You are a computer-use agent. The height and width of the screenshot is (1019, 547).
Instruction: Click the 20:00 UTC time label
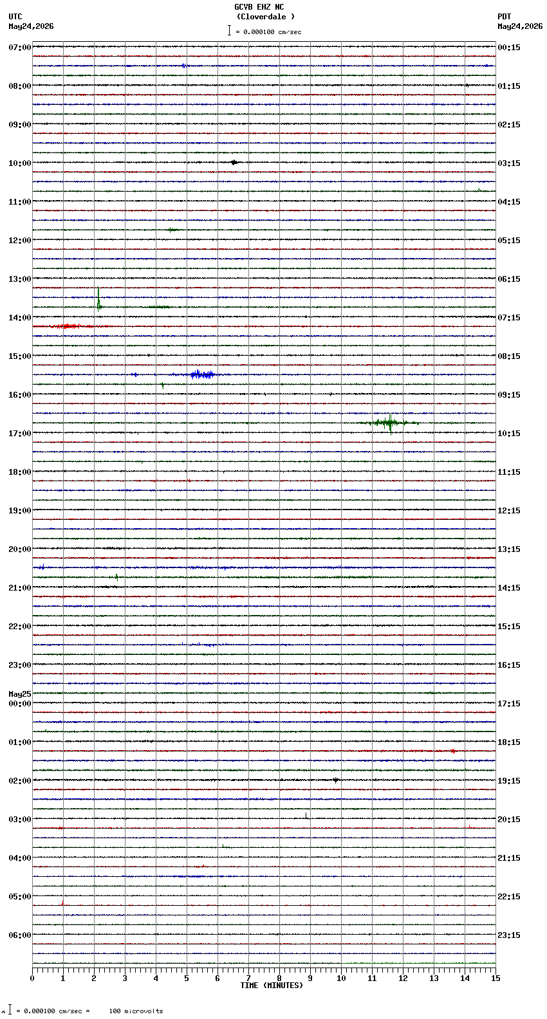(20, 549)
